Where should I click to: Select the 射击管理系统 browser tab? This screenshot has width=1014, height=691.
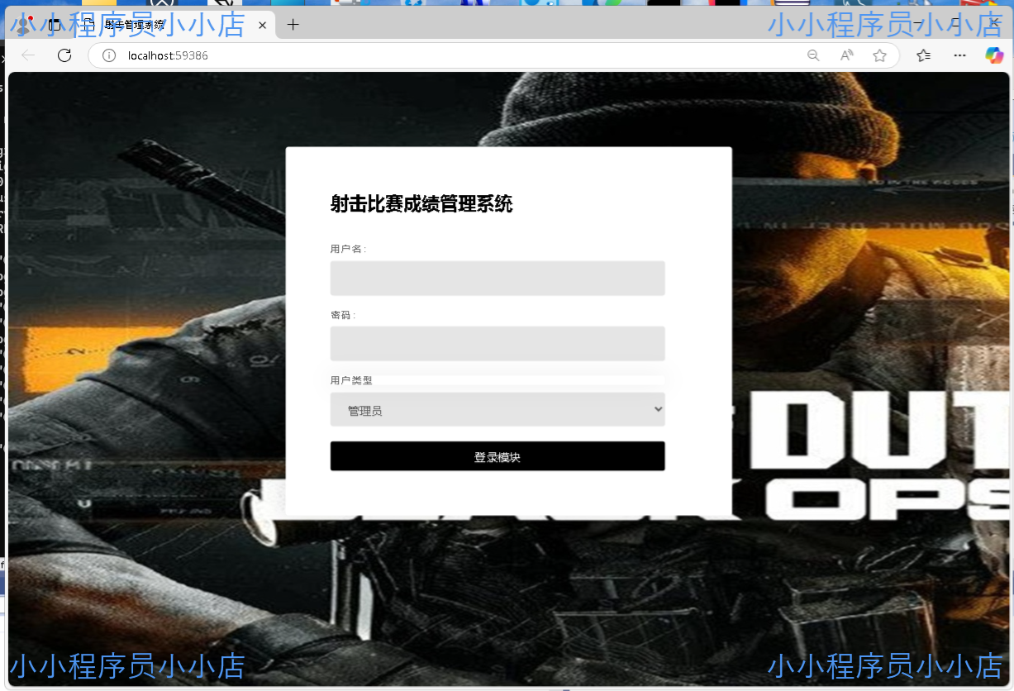(x=174, y=25)
